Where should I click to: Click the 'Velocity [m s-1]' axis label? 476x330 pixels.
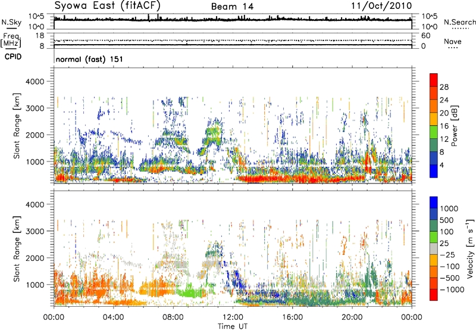point(470,248)
